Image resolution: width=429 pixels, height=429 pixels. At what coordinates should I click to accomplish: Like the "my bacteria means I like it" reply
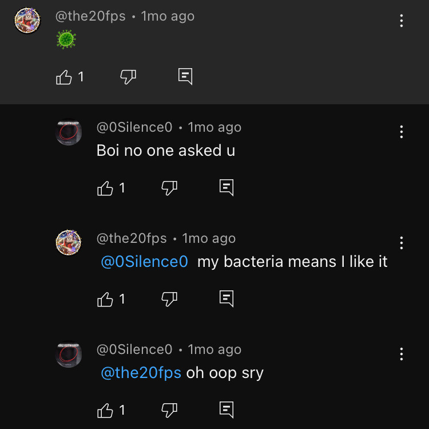[x=106, y=299]
